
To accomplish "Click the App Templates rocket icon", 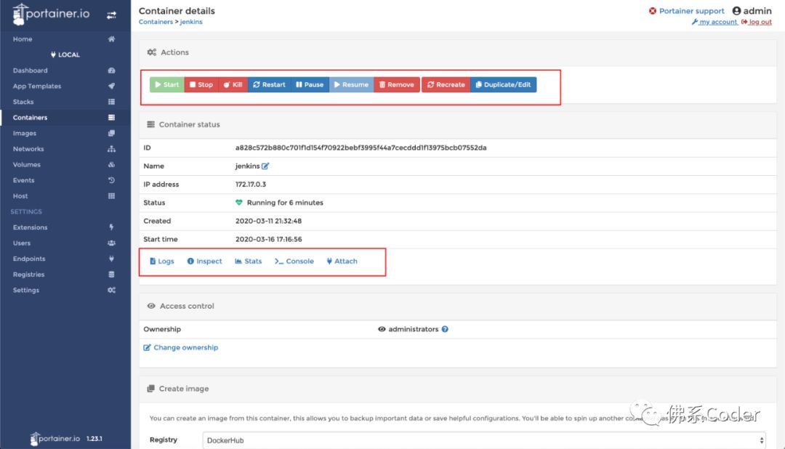I will pyautogui.click(x=111, y=86).
